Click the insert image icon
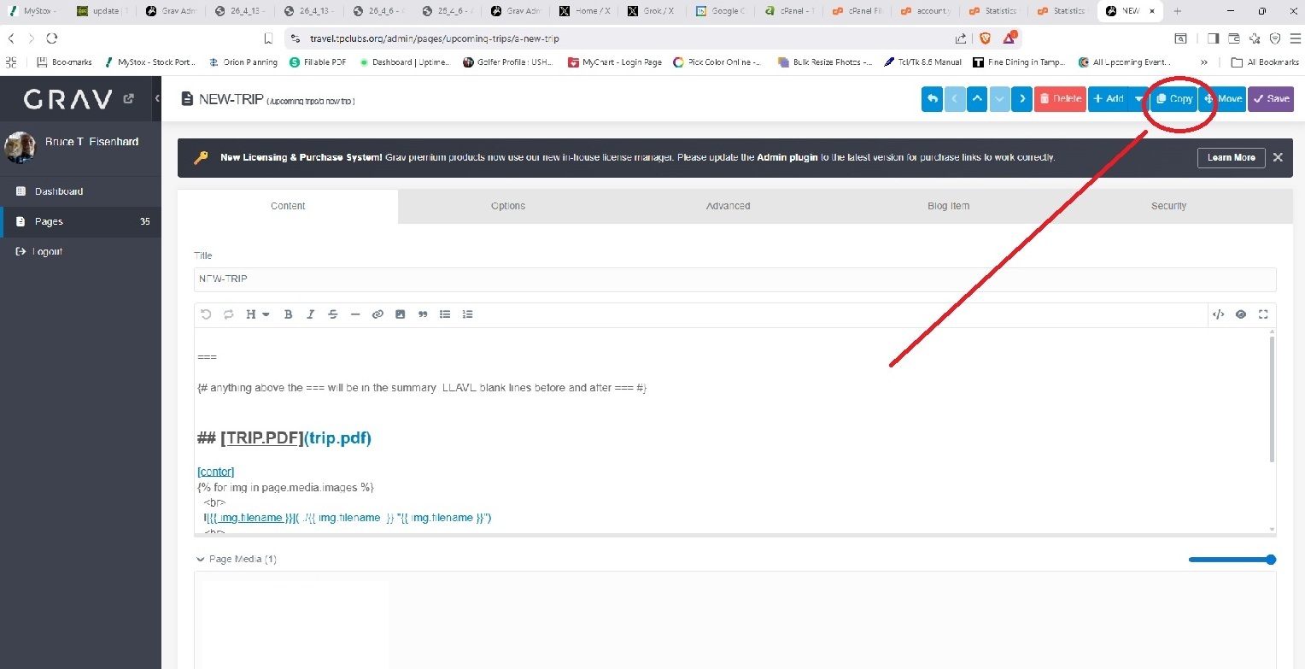This screenshot has width=1305, height=669. point(400,314)
